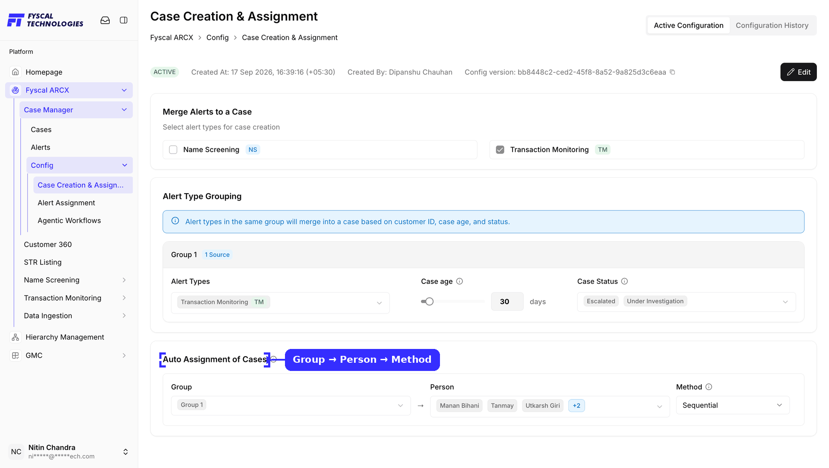Click the Hierarchy Management icon

point(16,337)
